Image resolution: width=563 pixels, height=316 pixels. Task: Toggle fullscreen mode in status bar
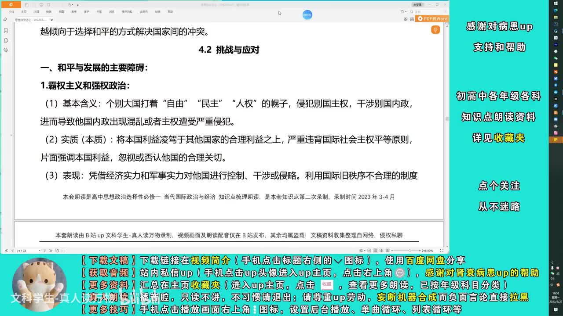click(x=442, y=251)
